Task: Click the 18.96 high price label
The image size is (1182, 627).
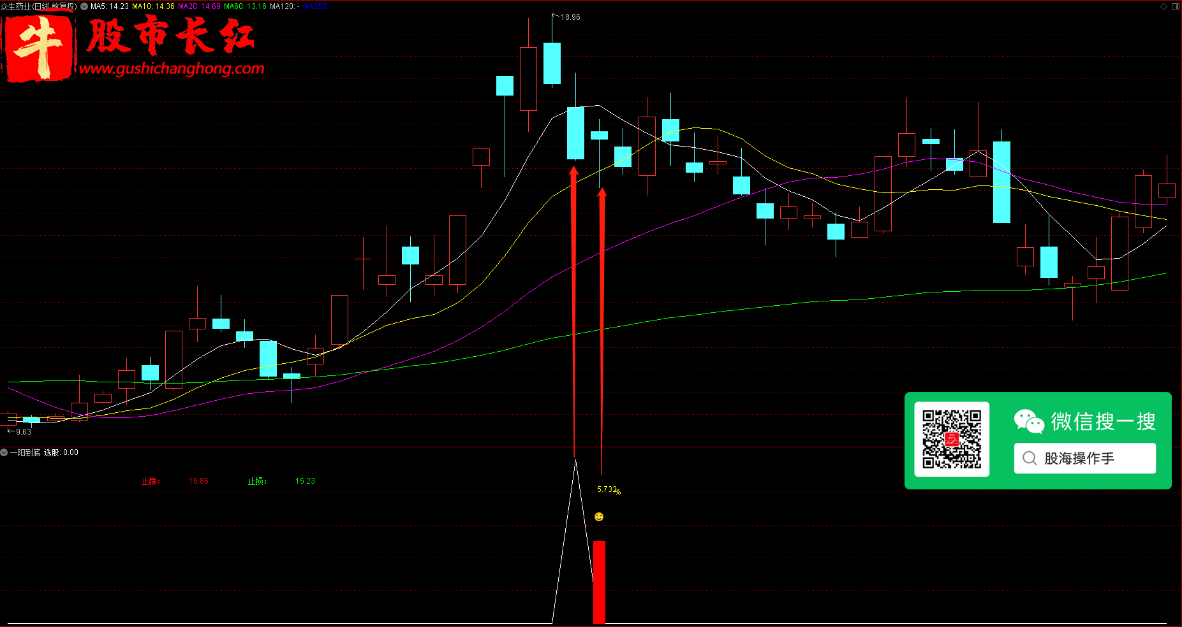Action: click(x=570, y=17)
